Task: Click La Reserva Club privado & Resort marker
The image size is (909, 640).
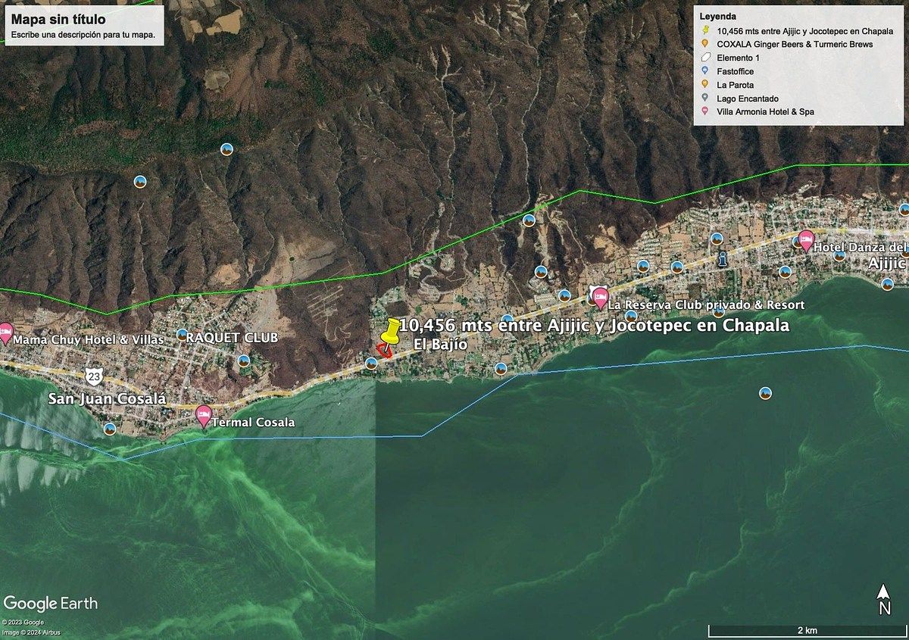Action: click(x=600, y=295)
